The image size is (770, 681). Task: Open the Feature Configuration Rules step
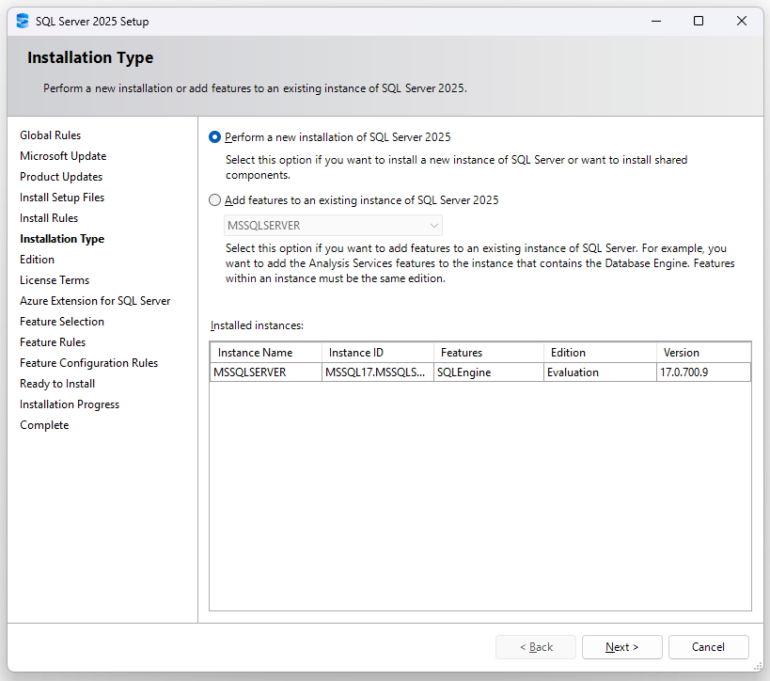88,362
